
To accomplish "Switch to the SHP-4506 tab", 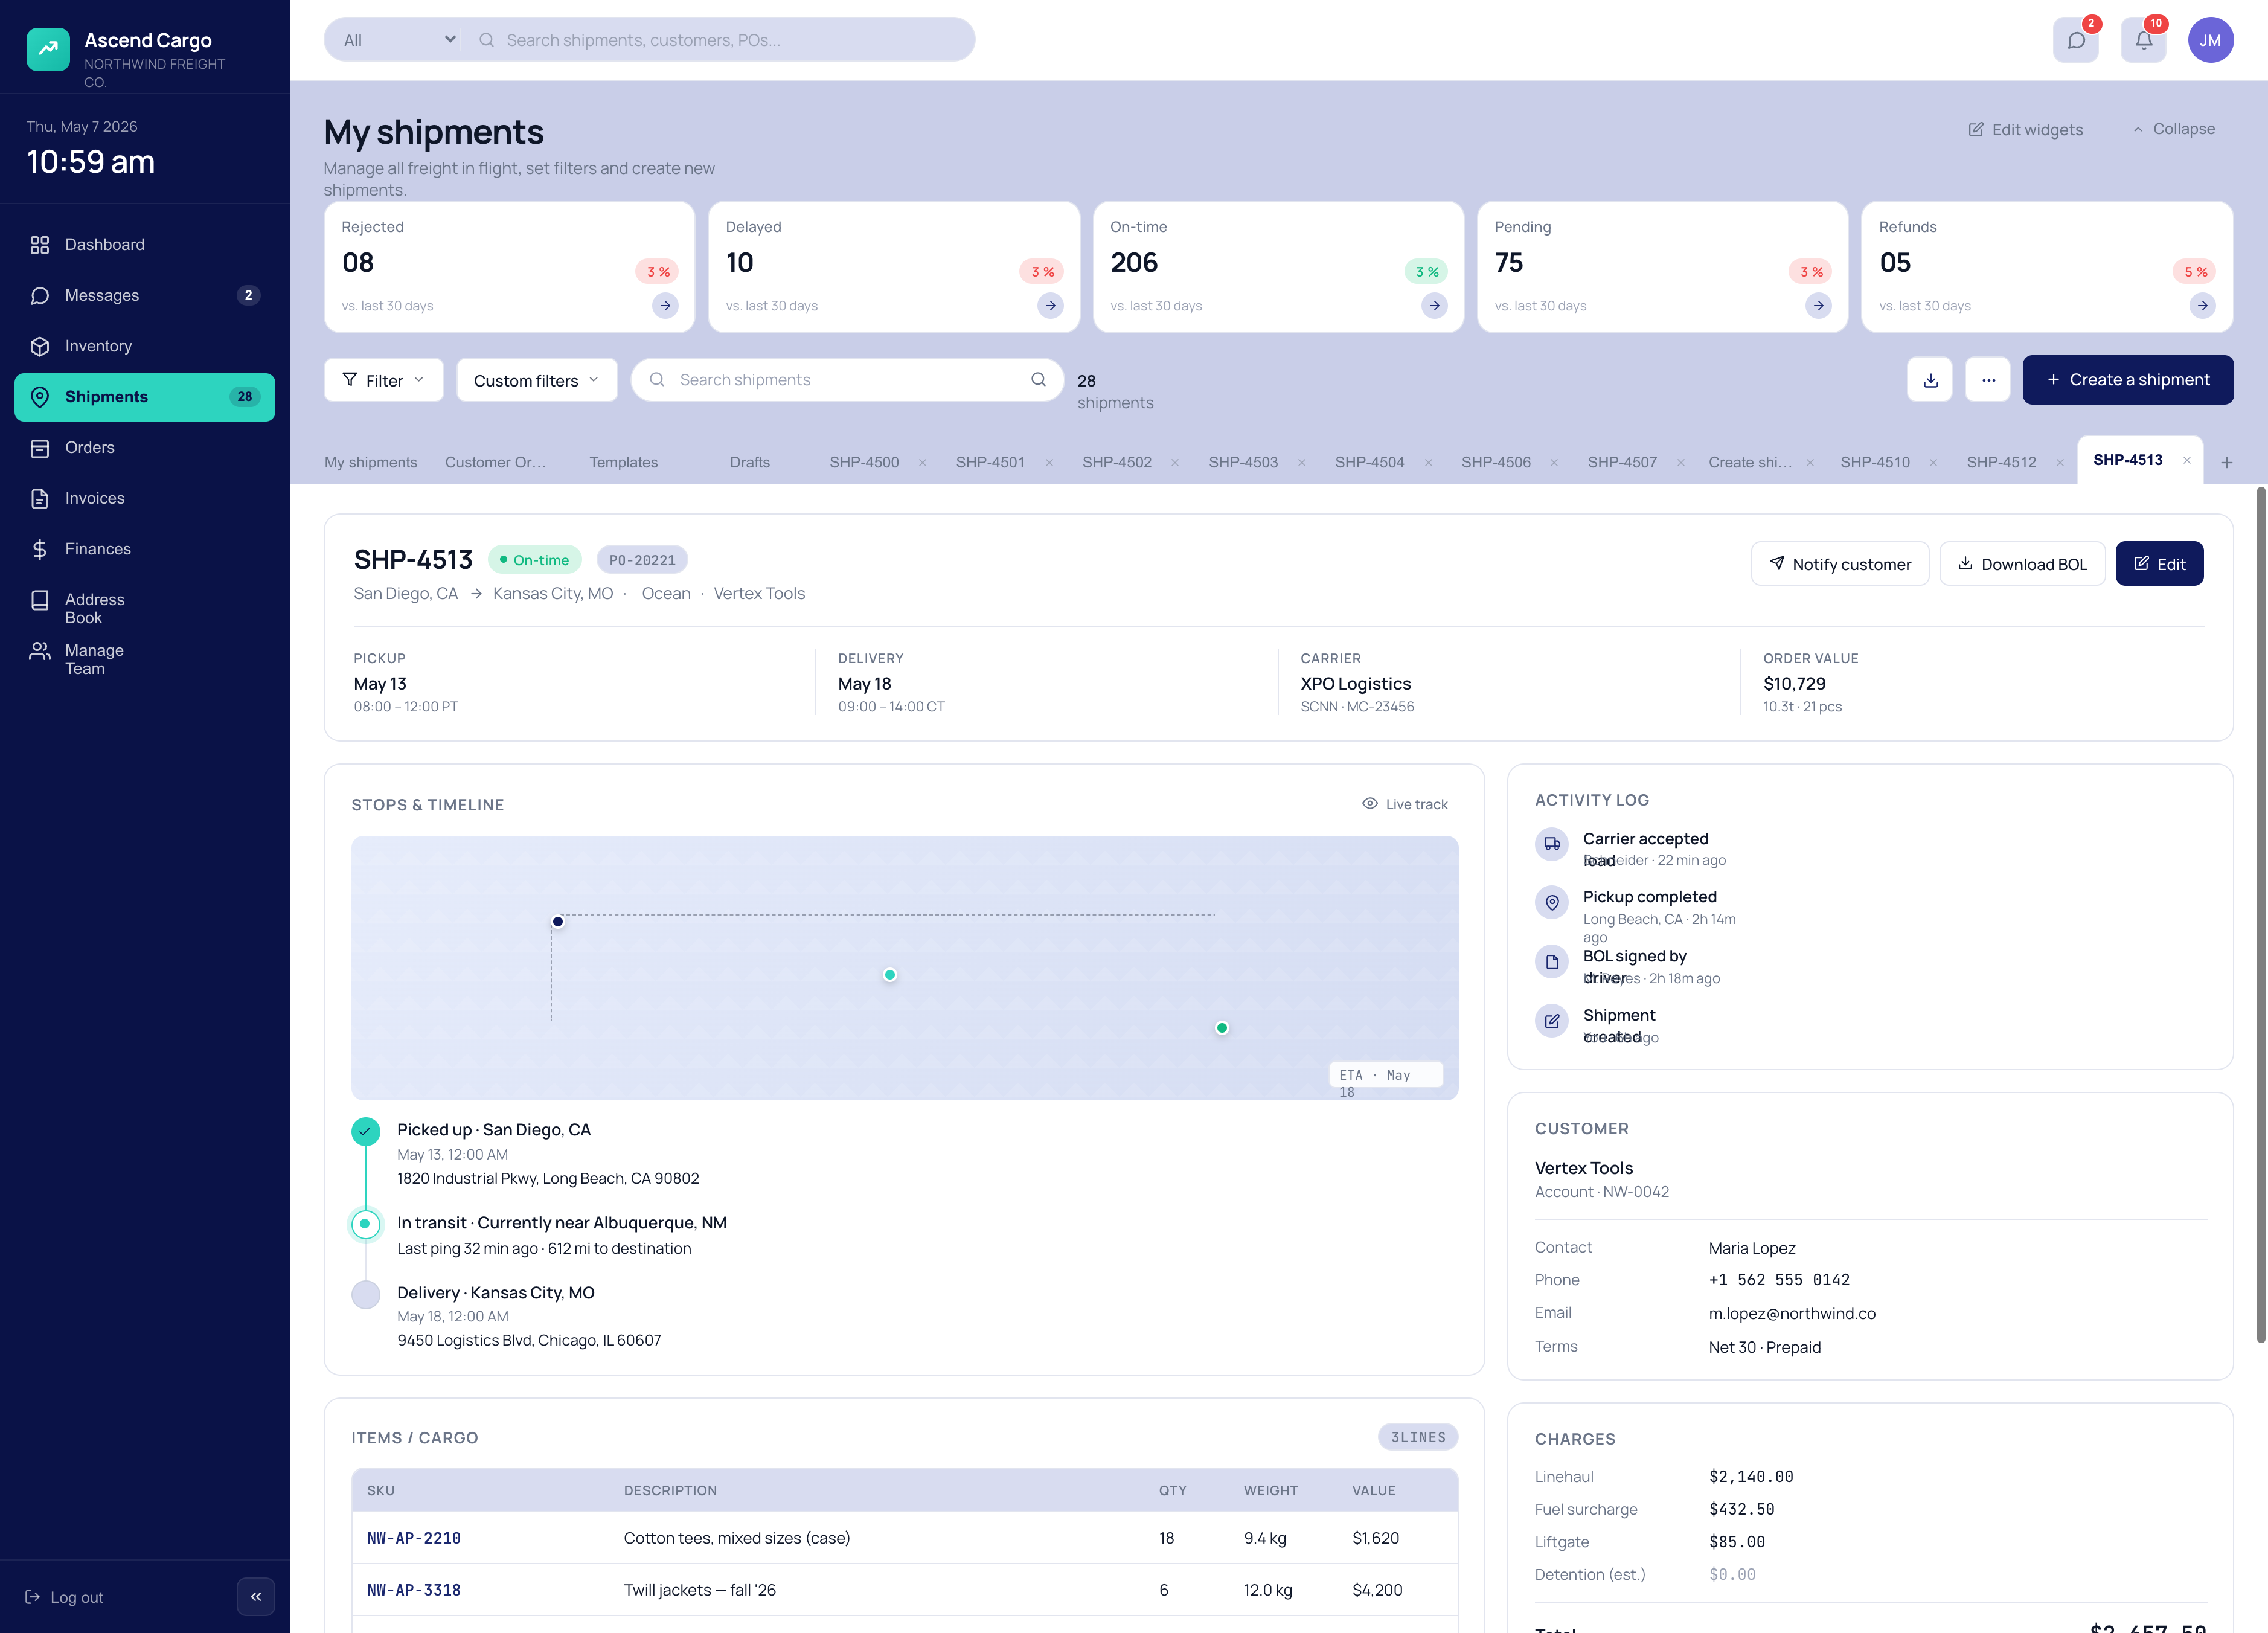I will [1496, 462].
